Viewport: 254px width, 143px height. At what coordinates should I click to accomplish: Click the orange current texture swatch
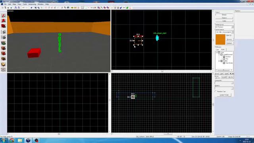coord(220,39)
